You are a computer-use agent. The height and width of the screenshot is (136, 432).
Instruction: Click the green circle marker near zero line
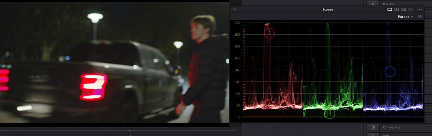click(x=329, y=113)
